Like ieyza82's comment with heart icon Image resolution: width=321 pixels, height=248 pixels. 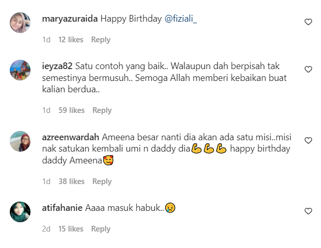point(308,69)
